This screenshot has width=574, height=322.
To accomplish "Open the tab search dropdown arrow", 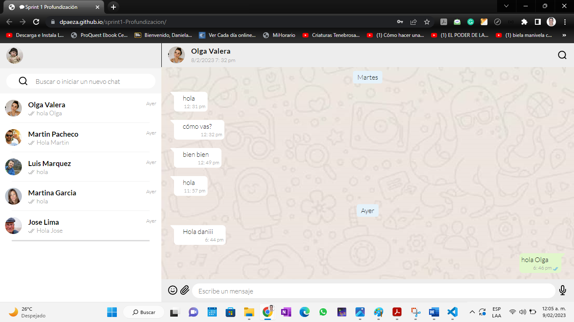I will click(x=506, y=6).
